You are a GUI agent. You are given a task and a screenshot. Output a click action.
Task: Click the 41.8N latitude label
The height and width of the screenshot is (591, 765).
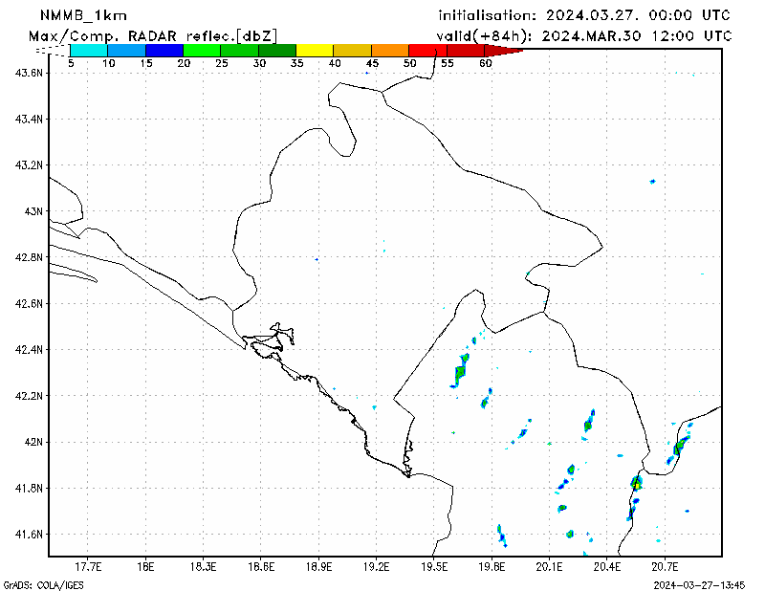(x=30, y=488)
